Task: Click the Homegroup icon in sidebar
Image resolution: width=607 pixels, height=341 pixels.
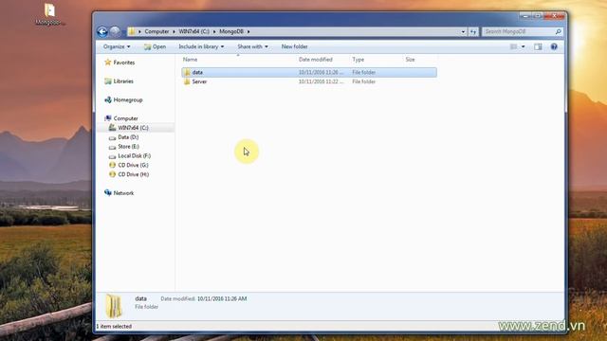Action: (107, 99)
